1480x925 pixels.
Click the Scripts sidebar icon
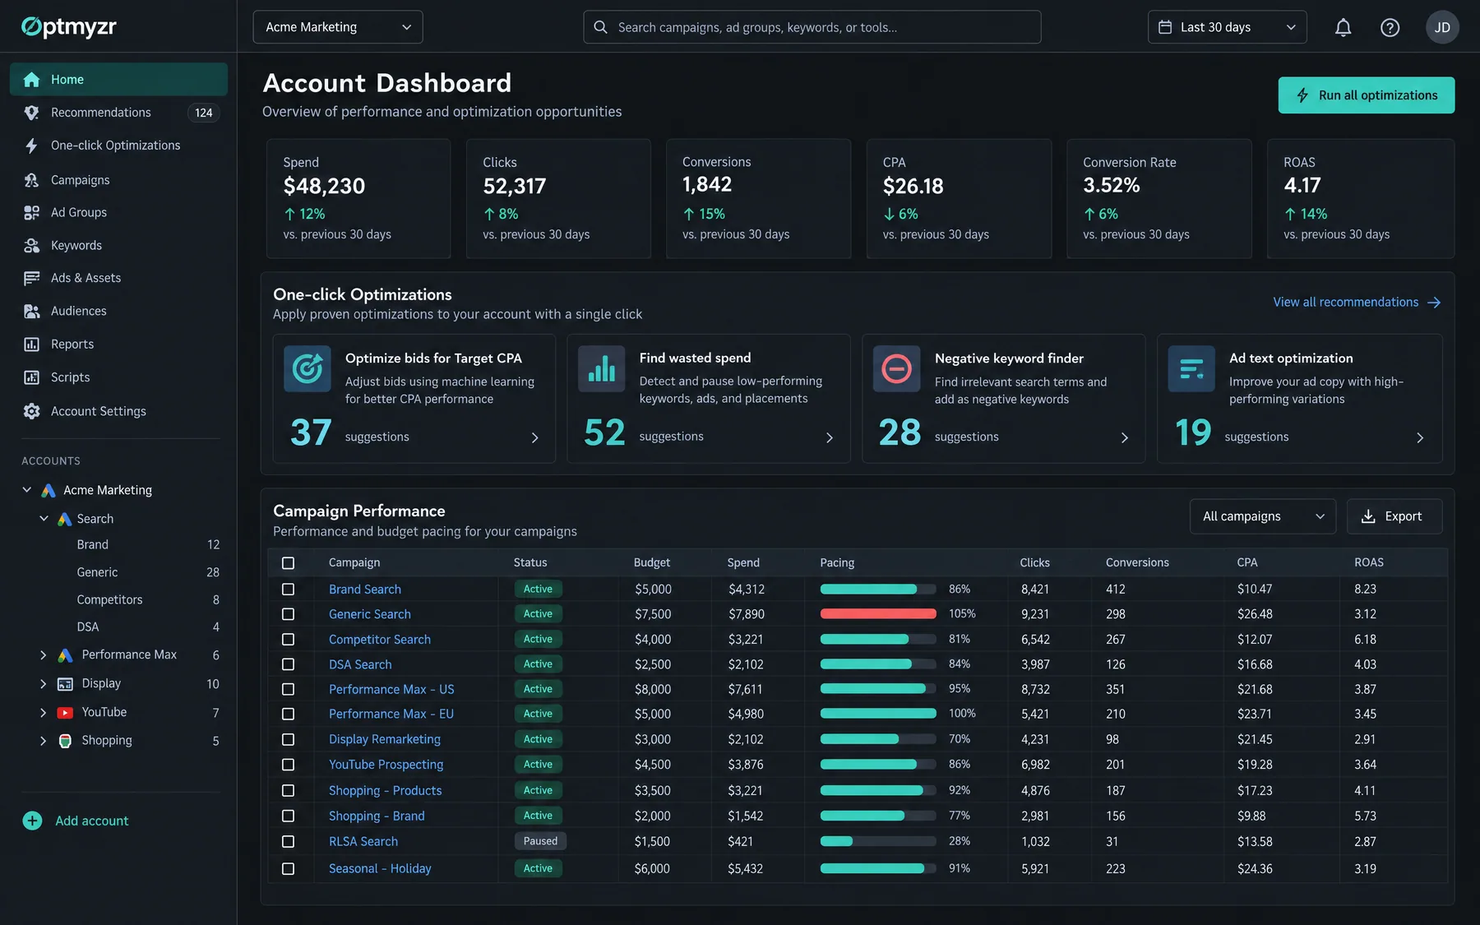pyautogui.click(x=32, y=377)
